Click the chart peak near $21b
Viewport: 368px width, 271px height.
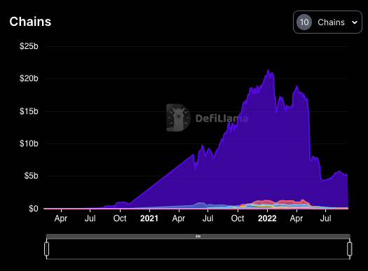click(x=268, y=70)
